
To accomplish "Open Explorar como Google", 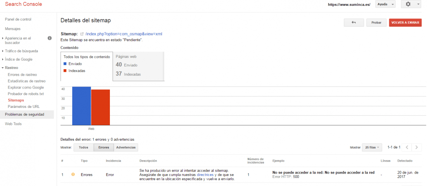I will (x=26, y=87).
